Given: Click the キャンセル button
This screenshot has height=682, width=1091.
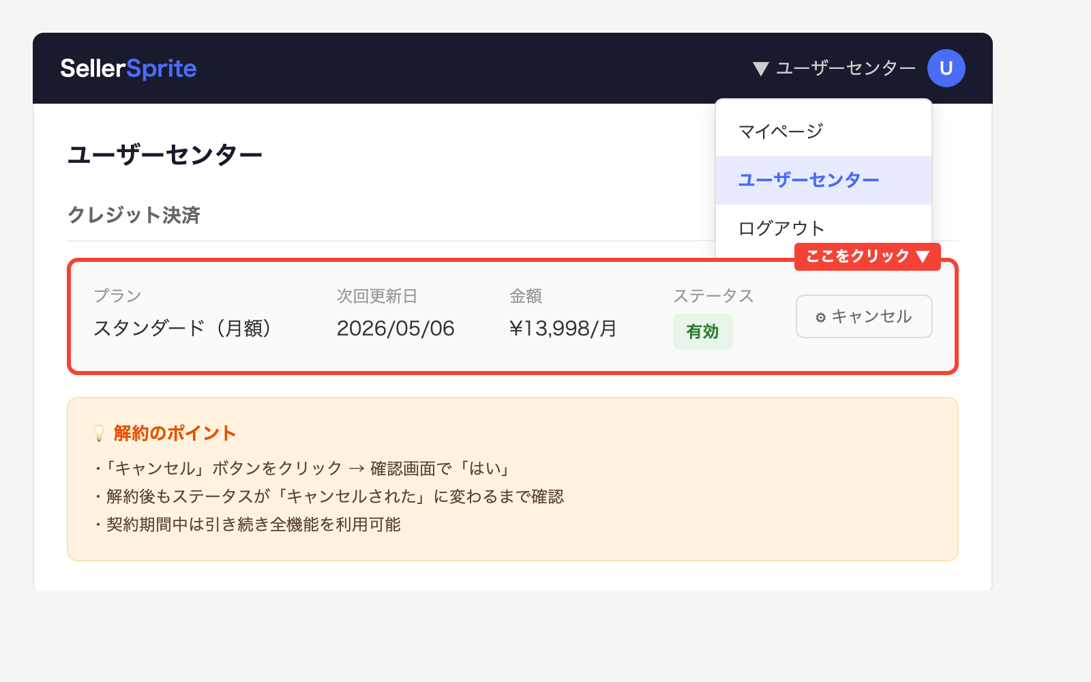Looking at the screenshot, I should pos(863,316).
